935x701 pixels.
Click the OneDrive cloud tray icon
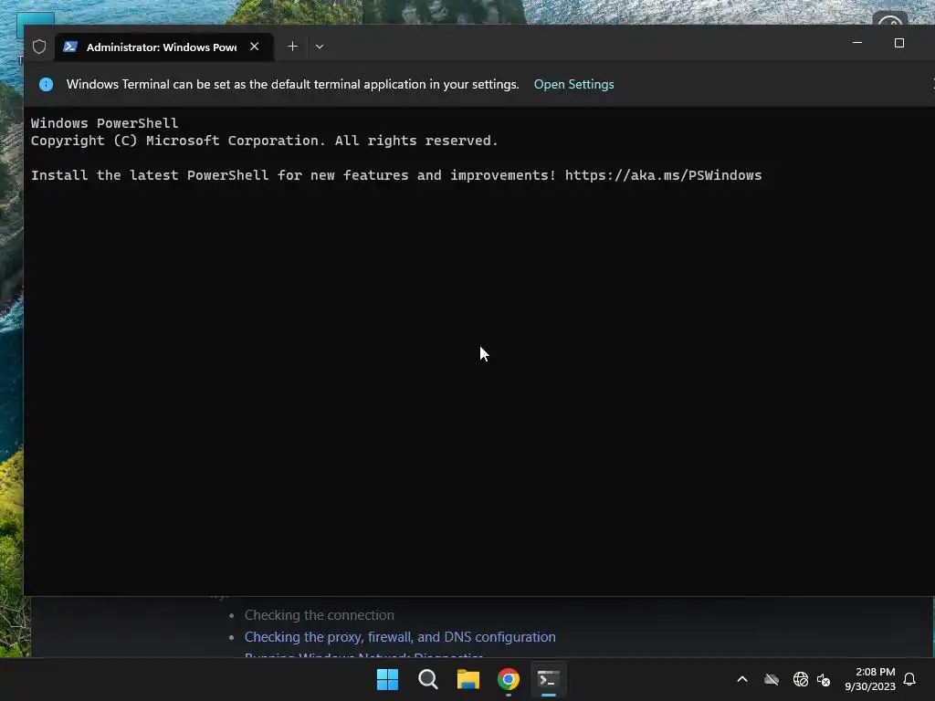tap(772, 679)
